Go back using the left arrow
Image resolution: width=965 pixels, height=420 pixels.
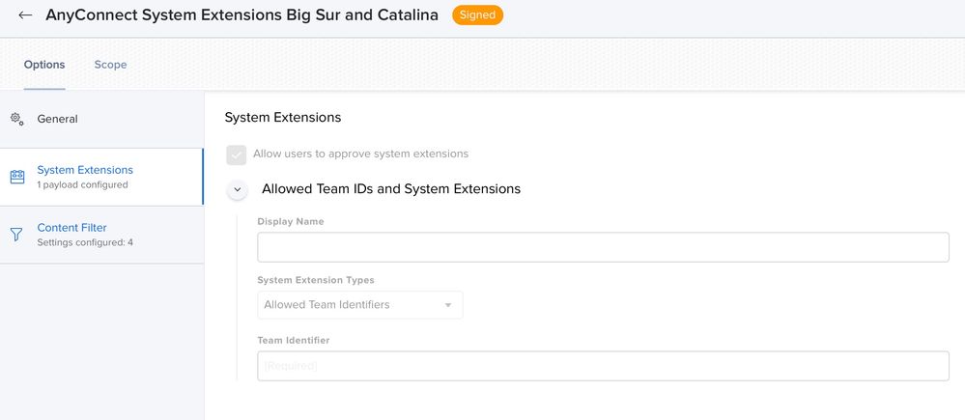pyautogui.click(x=25, y=15)
